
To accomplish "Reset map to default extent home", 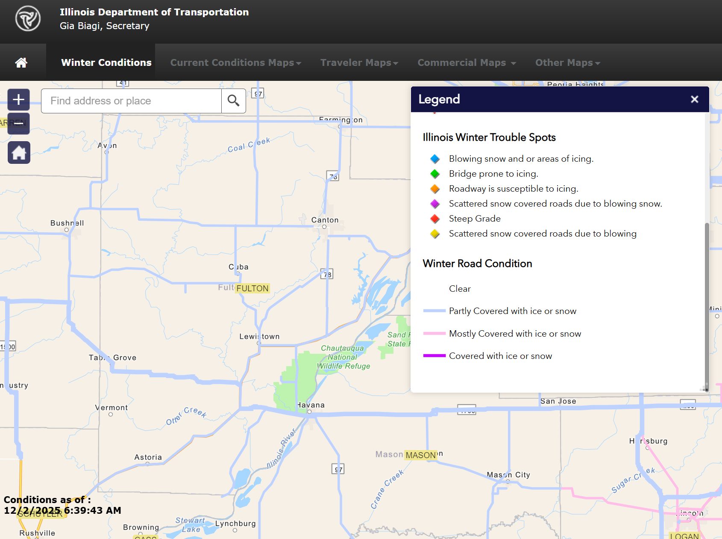I will point(19,153).
